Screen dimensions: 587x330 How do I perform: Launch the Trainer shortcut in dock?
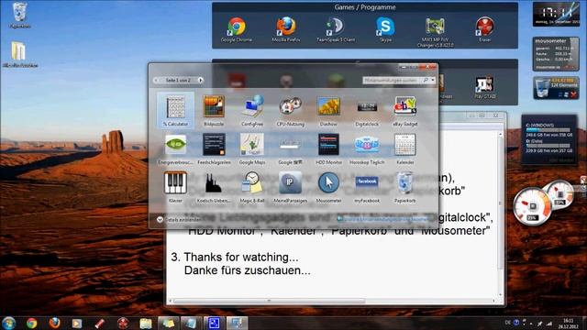pos(484,29)
